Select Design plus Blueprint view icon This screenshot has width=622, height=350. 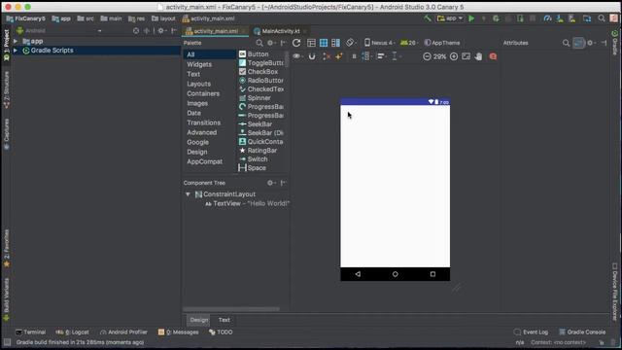click(x=335, y=43)
